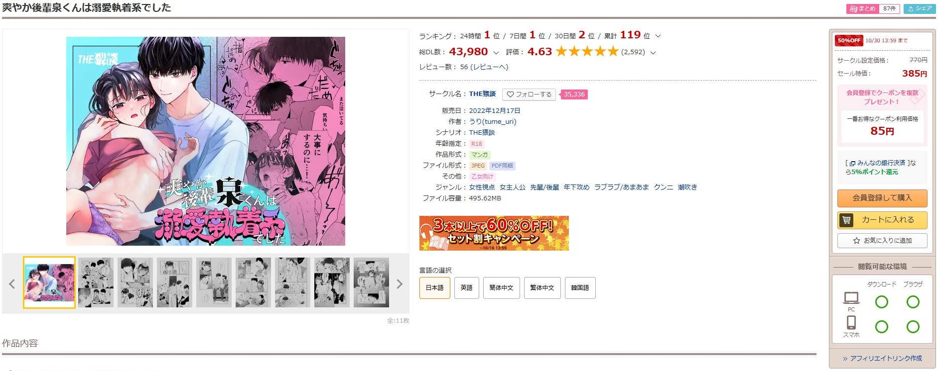
Task: Open the レビューへ link
Action: (x=489, y=67)
